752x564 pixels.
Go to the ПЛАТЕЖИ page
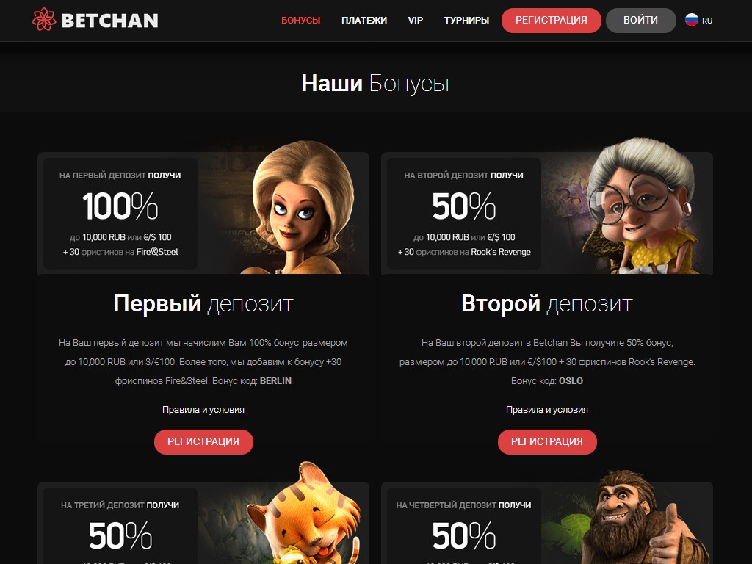pyautogui.click(x=364, y=20)
